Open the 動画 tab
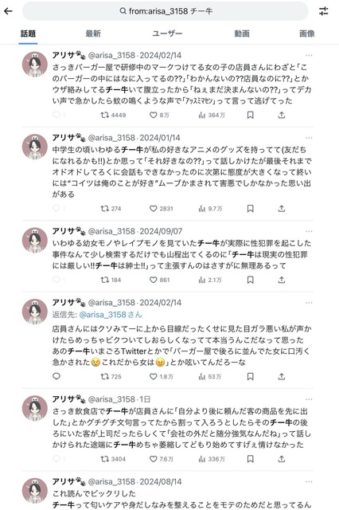 (x=242, y=33)
